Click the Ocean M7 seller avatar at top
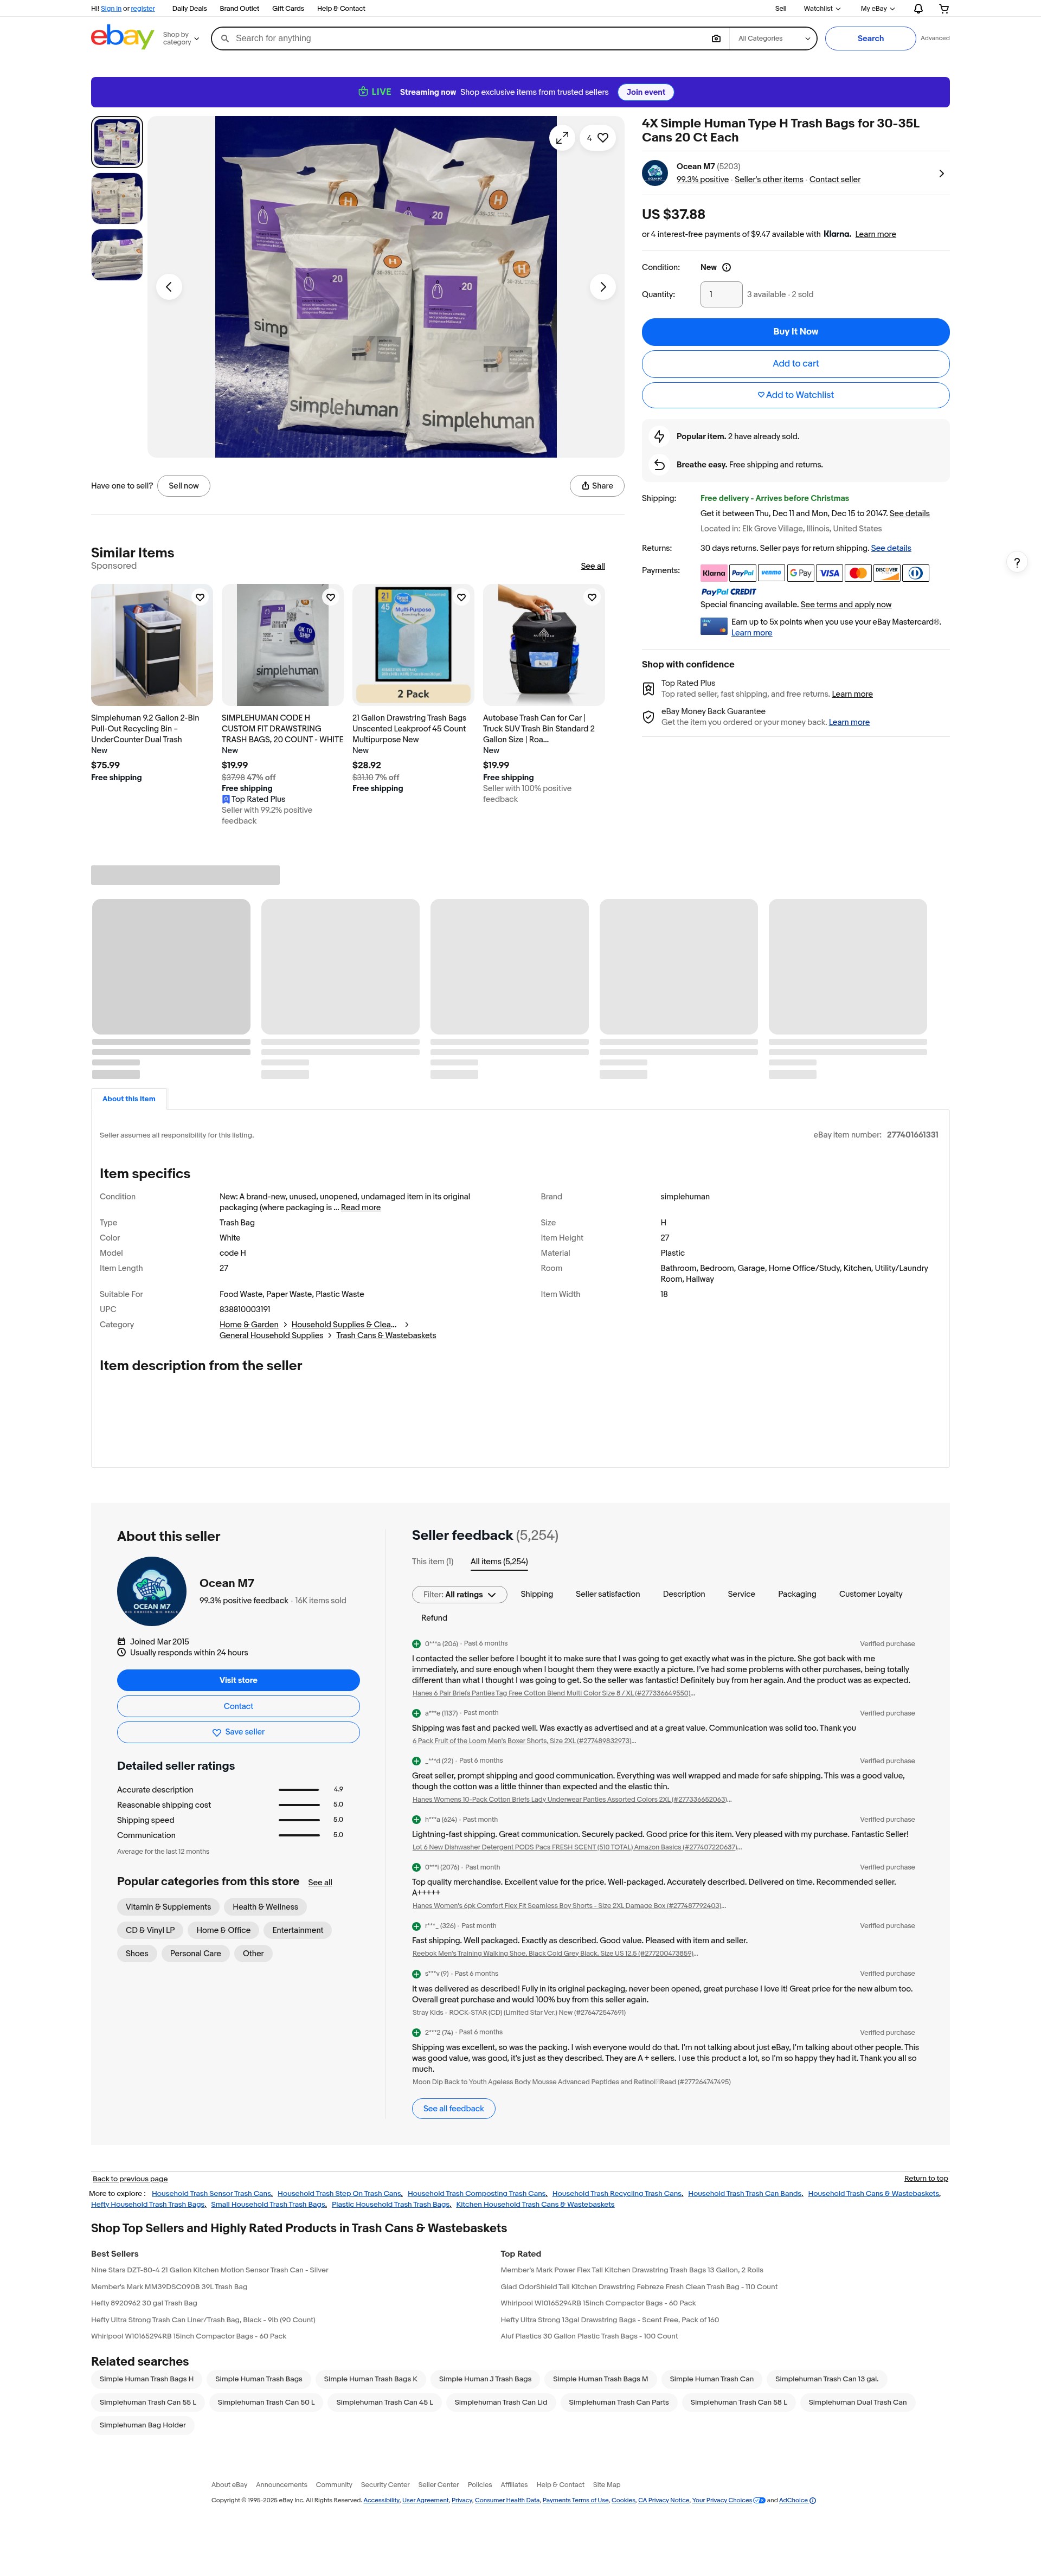This screenshot has height=2576, width=1041. coord(655,173)
